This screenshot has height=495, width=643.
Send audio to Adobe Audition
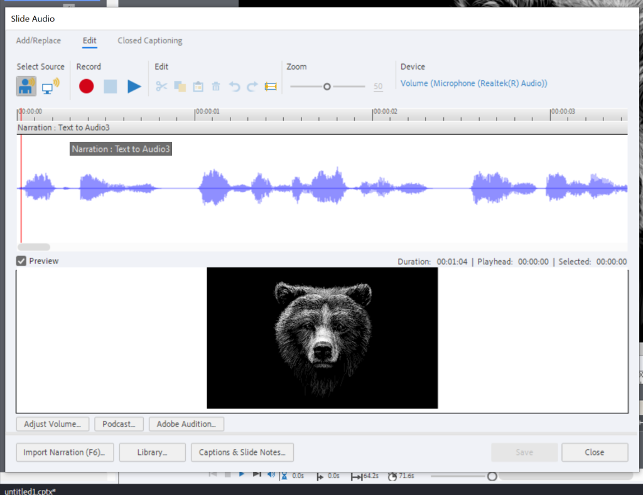[x=186, y=424]
